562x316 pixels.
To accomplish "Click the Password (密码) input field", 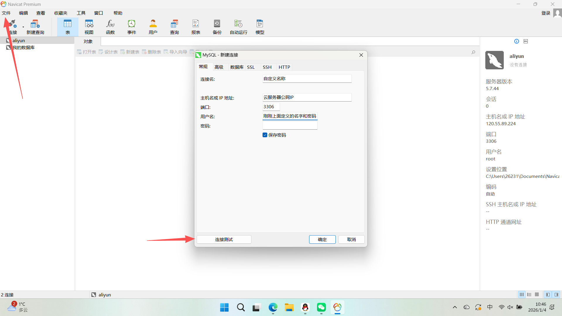I will (290, 126).
